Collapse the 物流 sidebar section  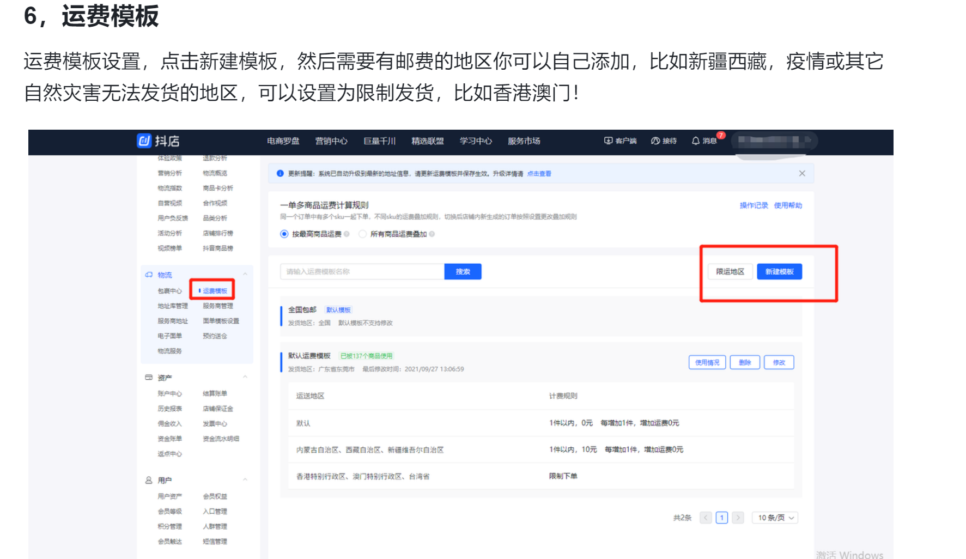tap(245, 275)
